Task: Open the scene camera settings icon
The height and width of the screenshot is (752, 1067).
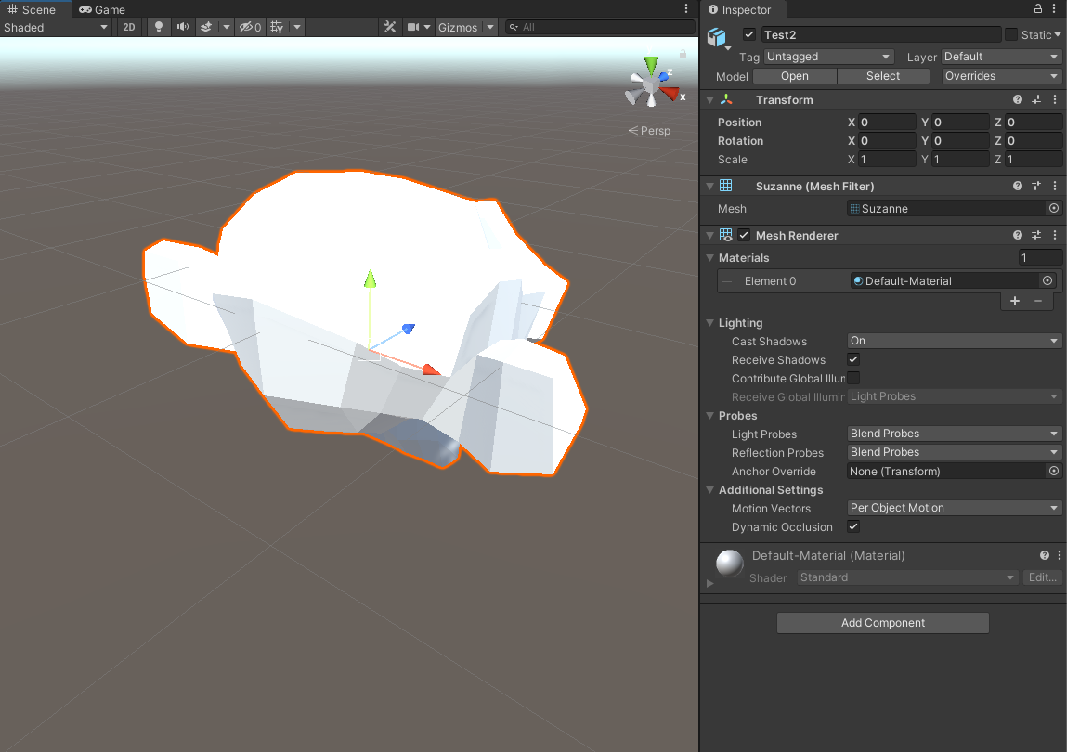Action: click(x=412, y=27)
